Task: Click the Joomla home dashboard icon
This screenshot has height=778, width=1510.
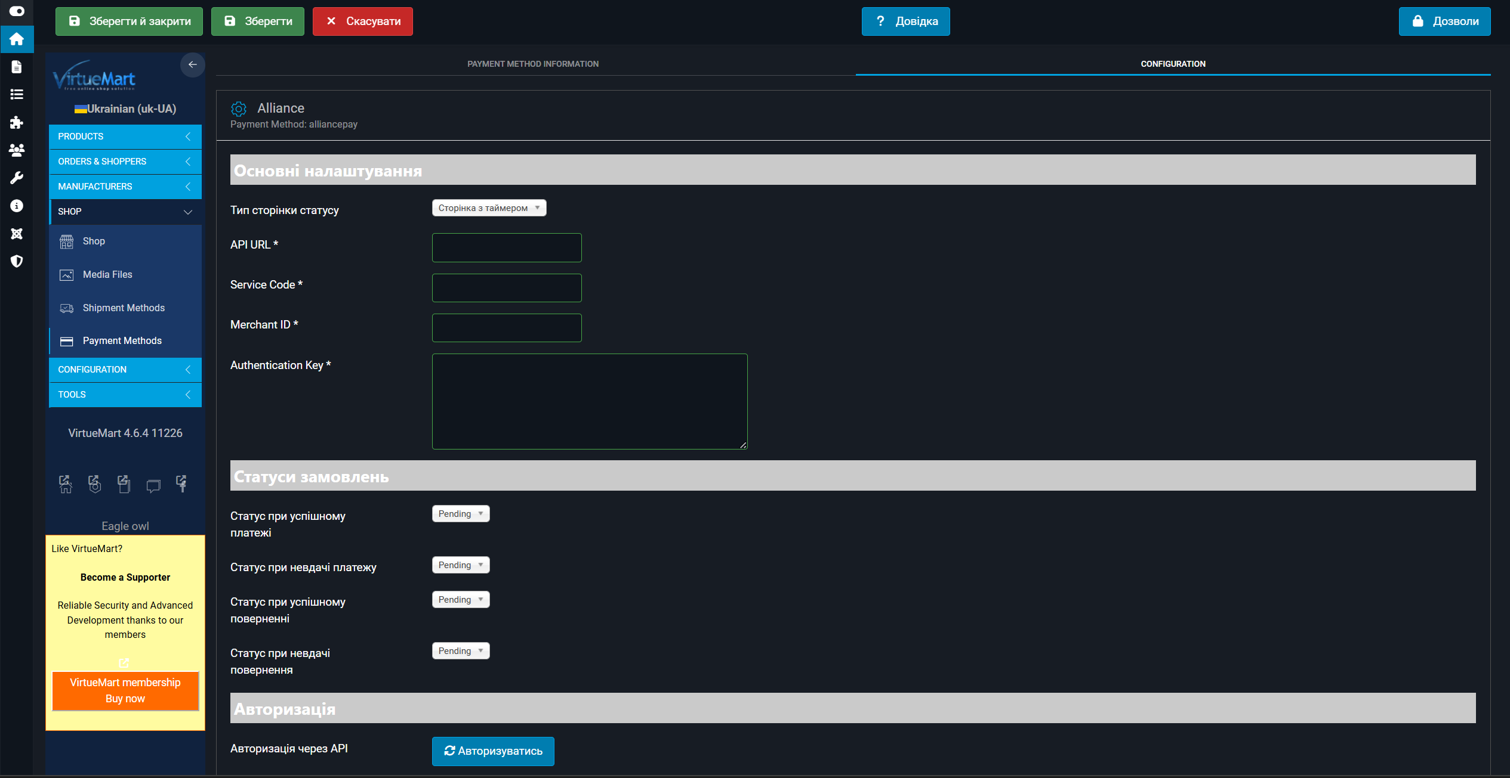Action: (x=17, y=39)
